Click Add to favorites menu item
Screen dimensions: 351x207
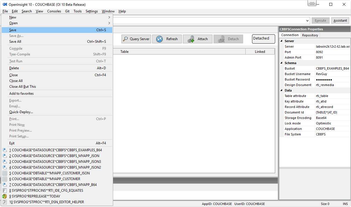pos(57,94)
